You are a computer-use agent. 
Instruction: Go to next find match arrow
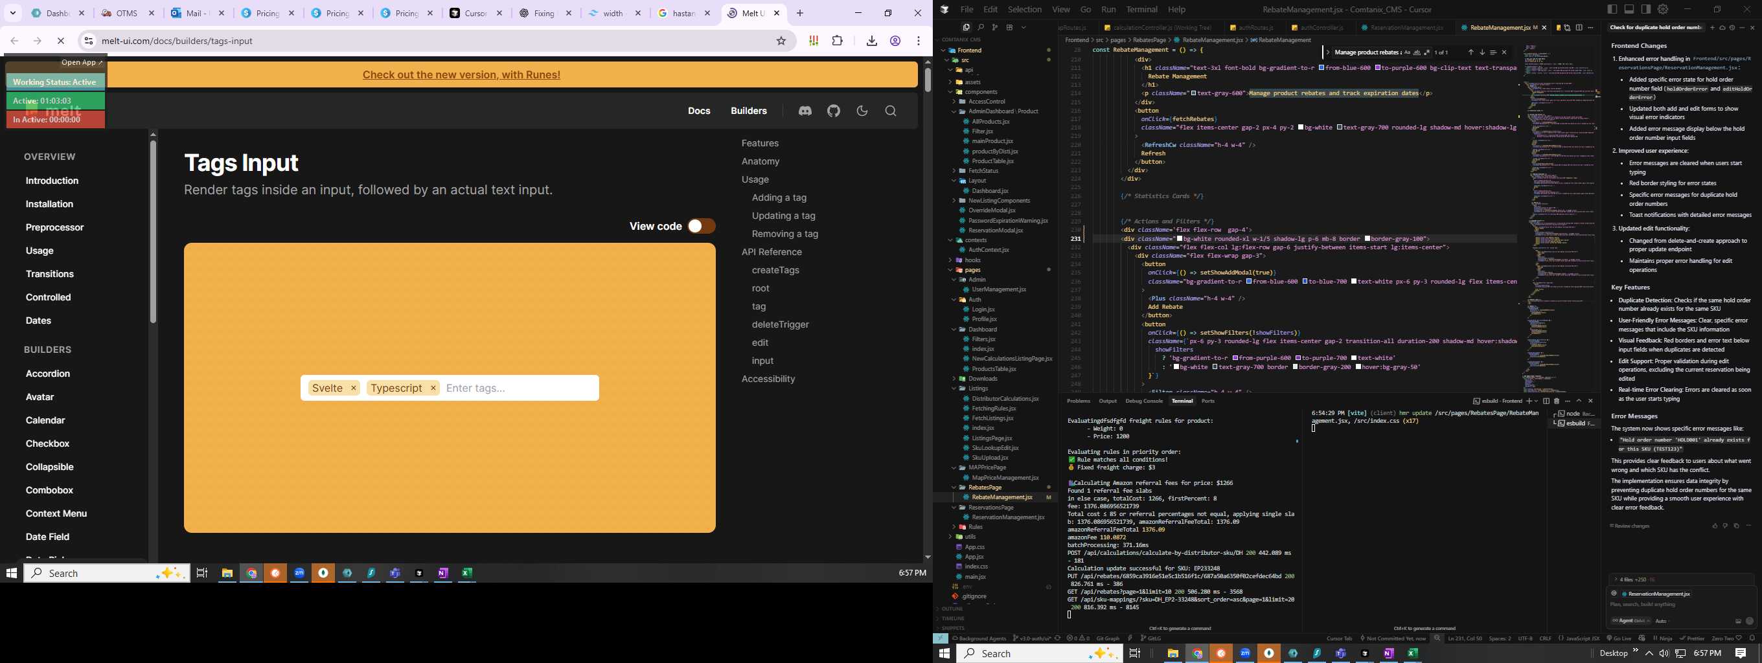point(1482,52)
